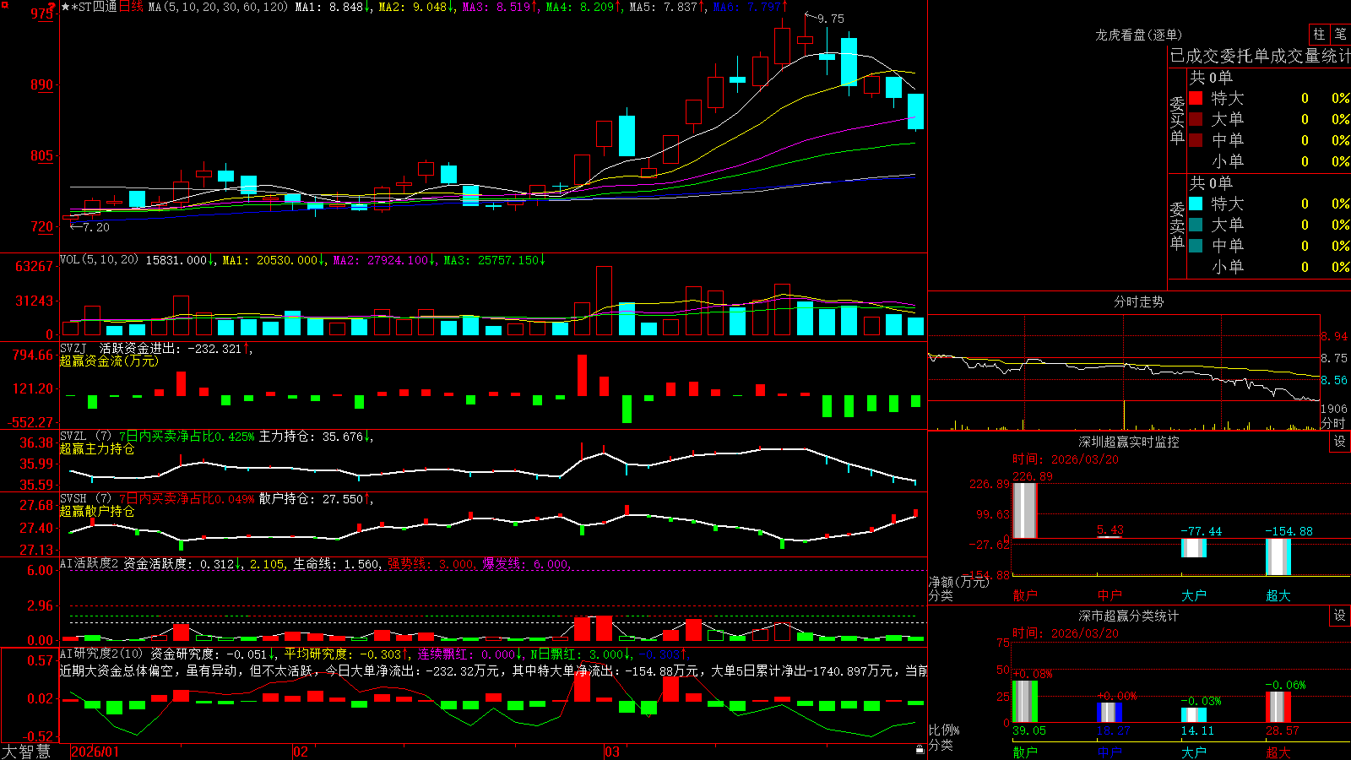Click the dark red 中单 buy-order swatch
The image size is (1351, 760).
1196,140
